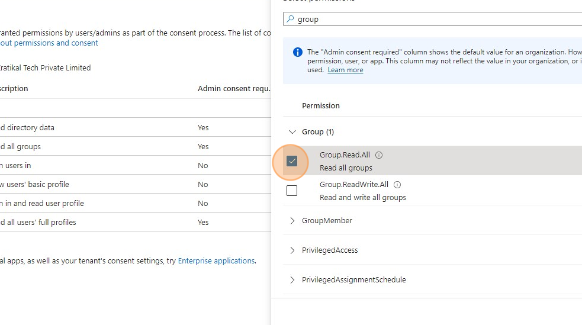The image size is (582, 325).
Task: Select the 'directory data' row in the table
Action: click(x=118, y=127)
